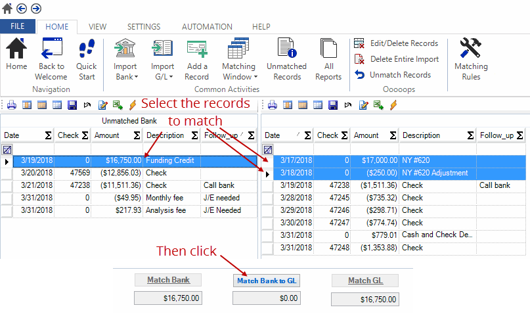530x320 pixels.
Task: Select the 3/20/2018 check 47569 row selector
Action: [7, 173]
